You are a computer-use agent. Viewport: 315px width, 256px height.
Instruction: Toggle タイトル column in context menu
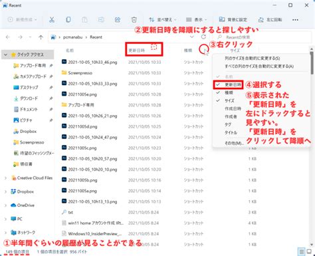(231, 132)
